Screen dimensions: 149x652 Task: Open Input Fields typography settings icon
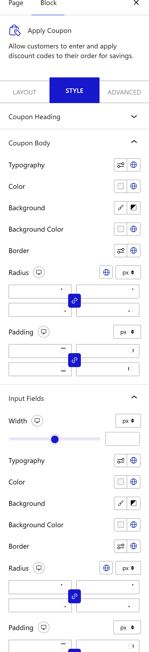(121, 461)
